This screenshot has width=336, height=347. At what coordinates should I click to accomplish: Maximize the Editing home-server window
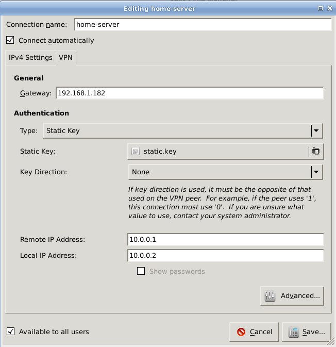[x=320, y=8]
